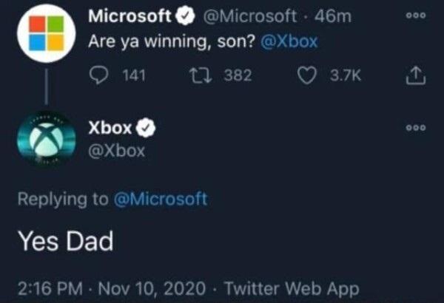The image size is (444, 303).
Task: Open the @Xbox handle under the name
Action: pos(117,151)
